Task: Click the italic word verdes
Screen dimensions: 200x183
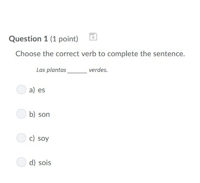Action: click(x=98, y=70)
